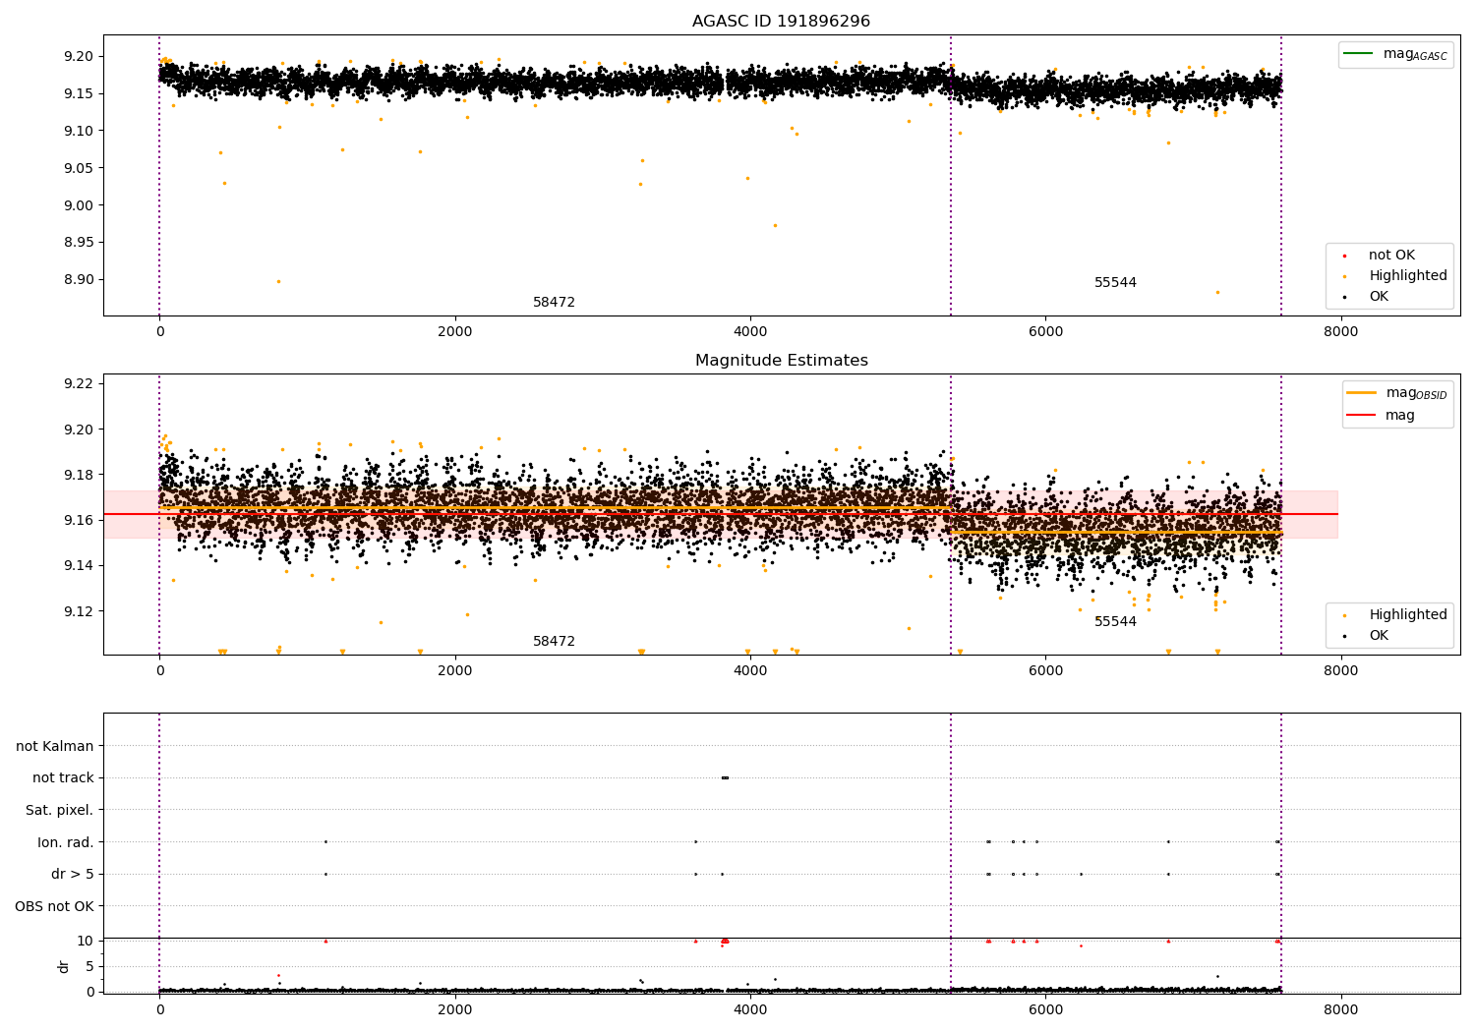
Task: Click the 9.05 y-tick in the top plot
Action: 78,168
